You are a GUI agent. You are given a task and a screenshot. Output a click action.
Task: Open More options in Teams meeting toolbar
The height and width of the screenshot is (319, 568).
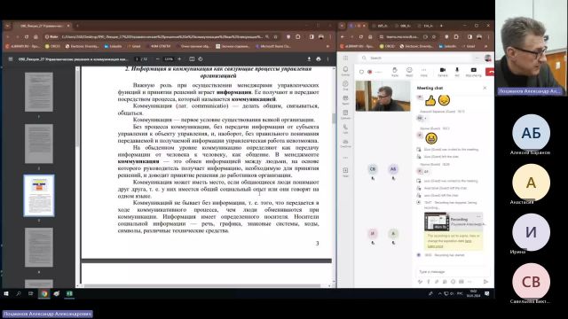[424, 71]
